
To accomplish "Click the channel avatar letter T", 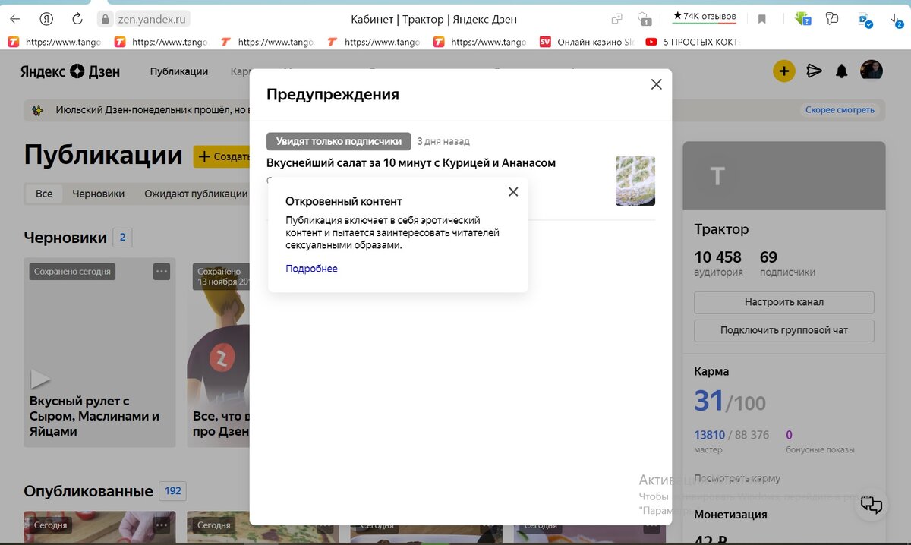I will tap(717, 176).
